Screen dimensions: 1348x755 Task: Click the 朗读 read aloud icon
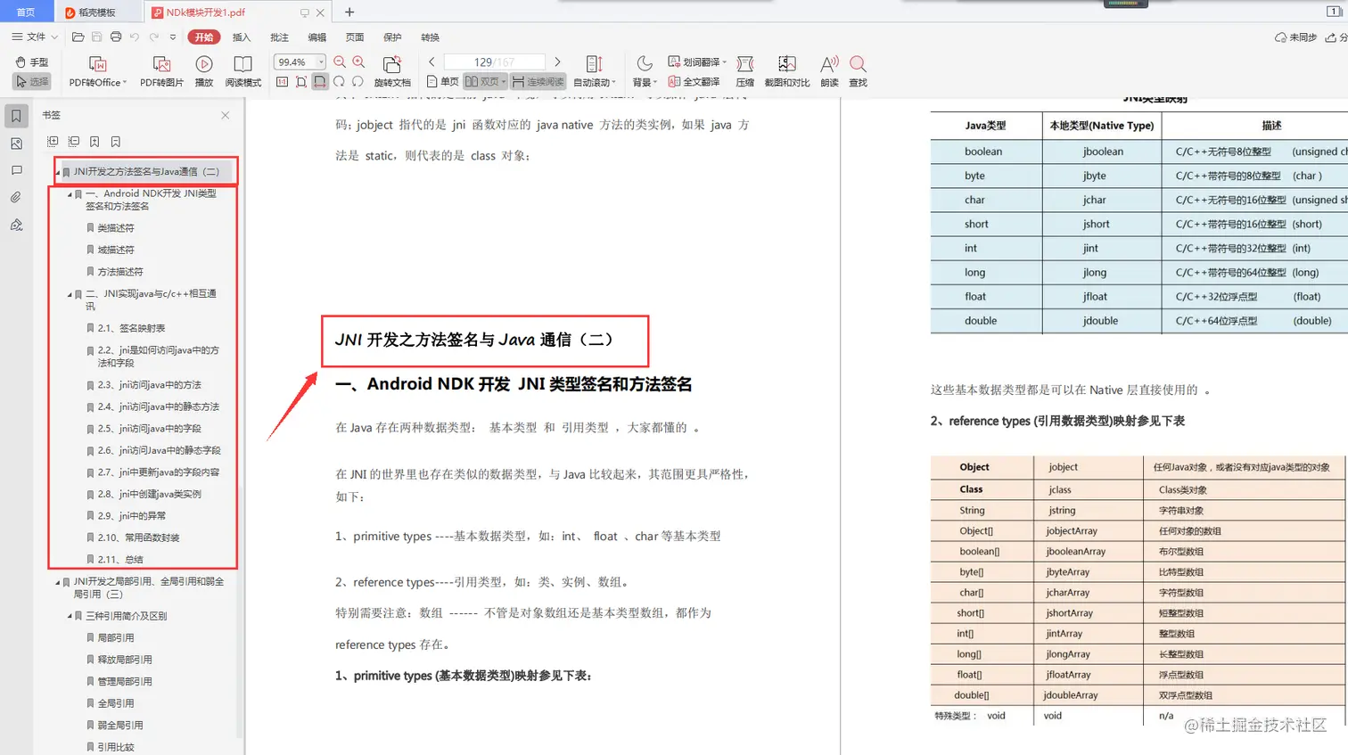coord(829,71)
